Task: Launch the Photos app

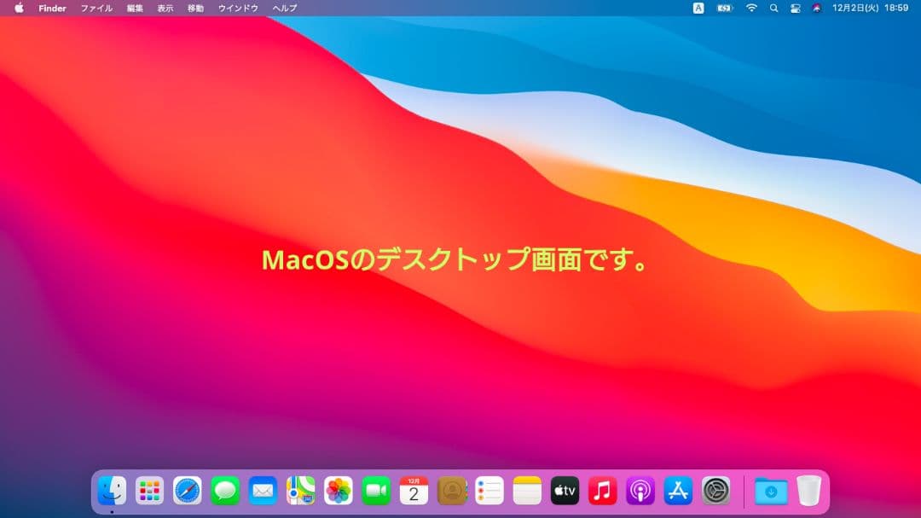Action: pos(338,491)
